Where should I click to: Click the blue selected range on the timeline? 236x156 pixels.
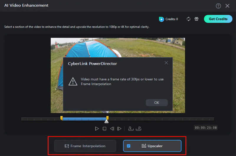(84, 119)
